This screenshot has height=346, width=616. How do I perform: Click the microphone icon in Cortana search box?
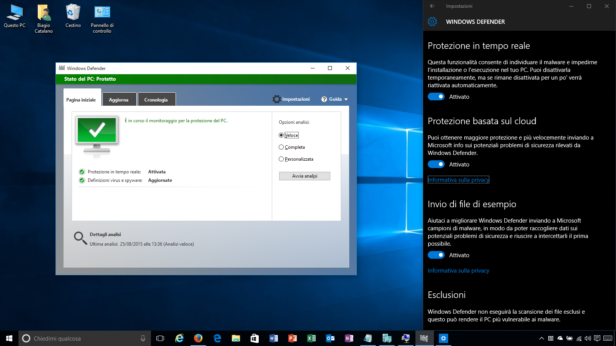(x=143, y=338)
